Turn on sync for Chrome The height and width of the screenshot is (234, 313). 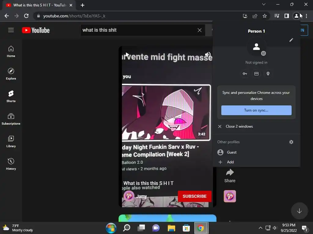(256, 110)
